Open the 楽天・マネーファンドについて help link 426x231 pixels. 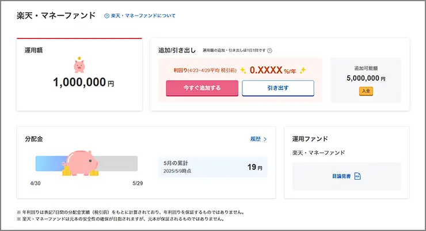143,16
